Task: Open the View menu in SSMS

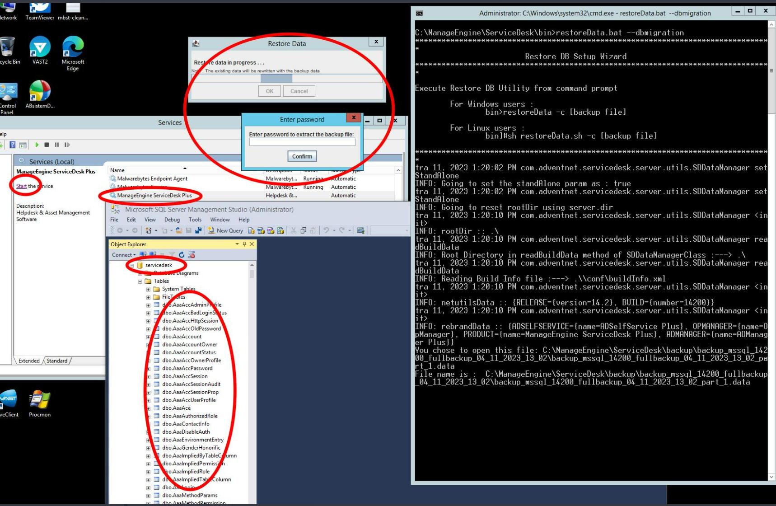Action: coord(150,220)
